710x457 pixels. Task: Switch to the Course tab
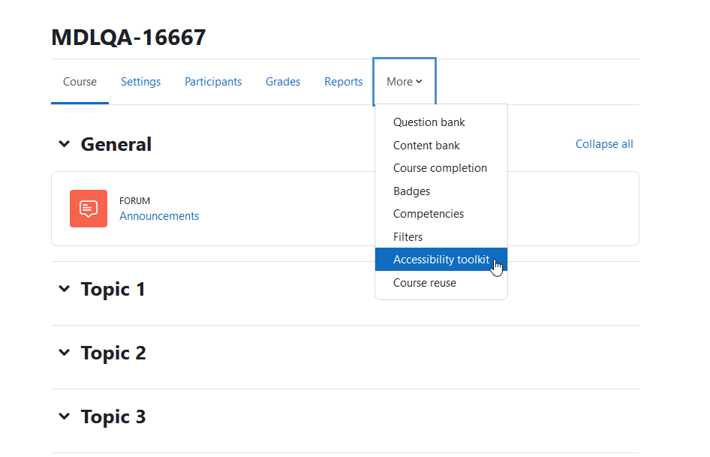(x=80, y=82)
